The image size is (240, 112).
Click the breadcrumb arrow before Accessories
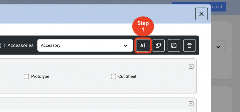click(x=4, y=45)
